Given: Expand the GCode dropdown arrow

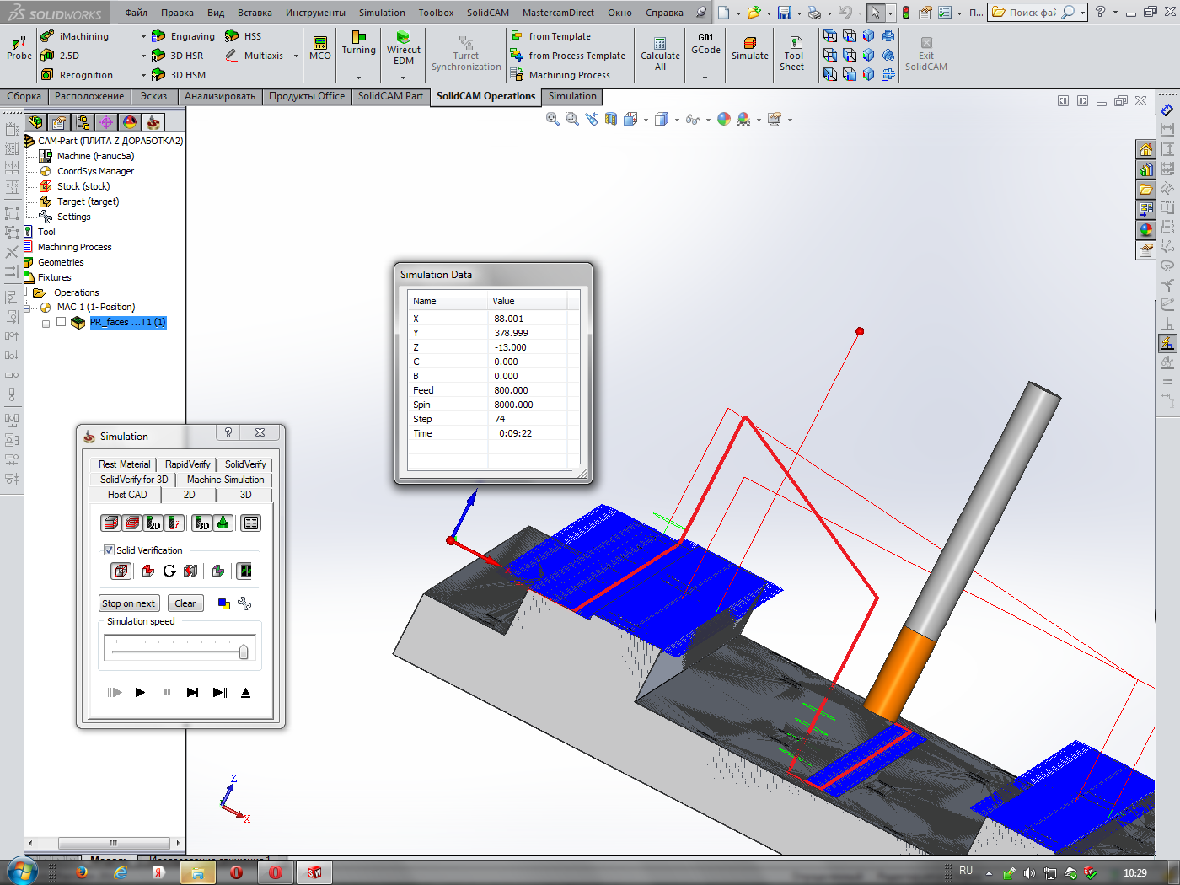Looking at the screenshot, I should coord(705,77).
